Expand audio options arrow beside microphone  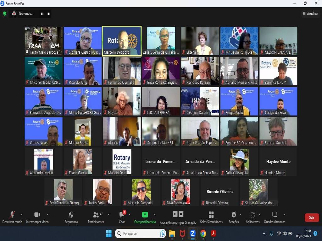click(21, 215)
